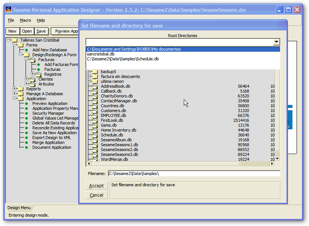Click the Countries.db file icon
This screenshot has width=309, height=226.
click(x=95, y=106)
